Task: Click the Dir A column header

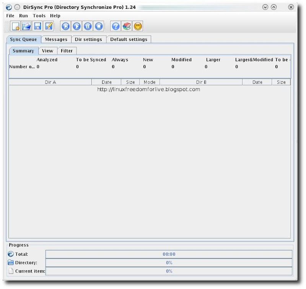Action: point(50,82)
